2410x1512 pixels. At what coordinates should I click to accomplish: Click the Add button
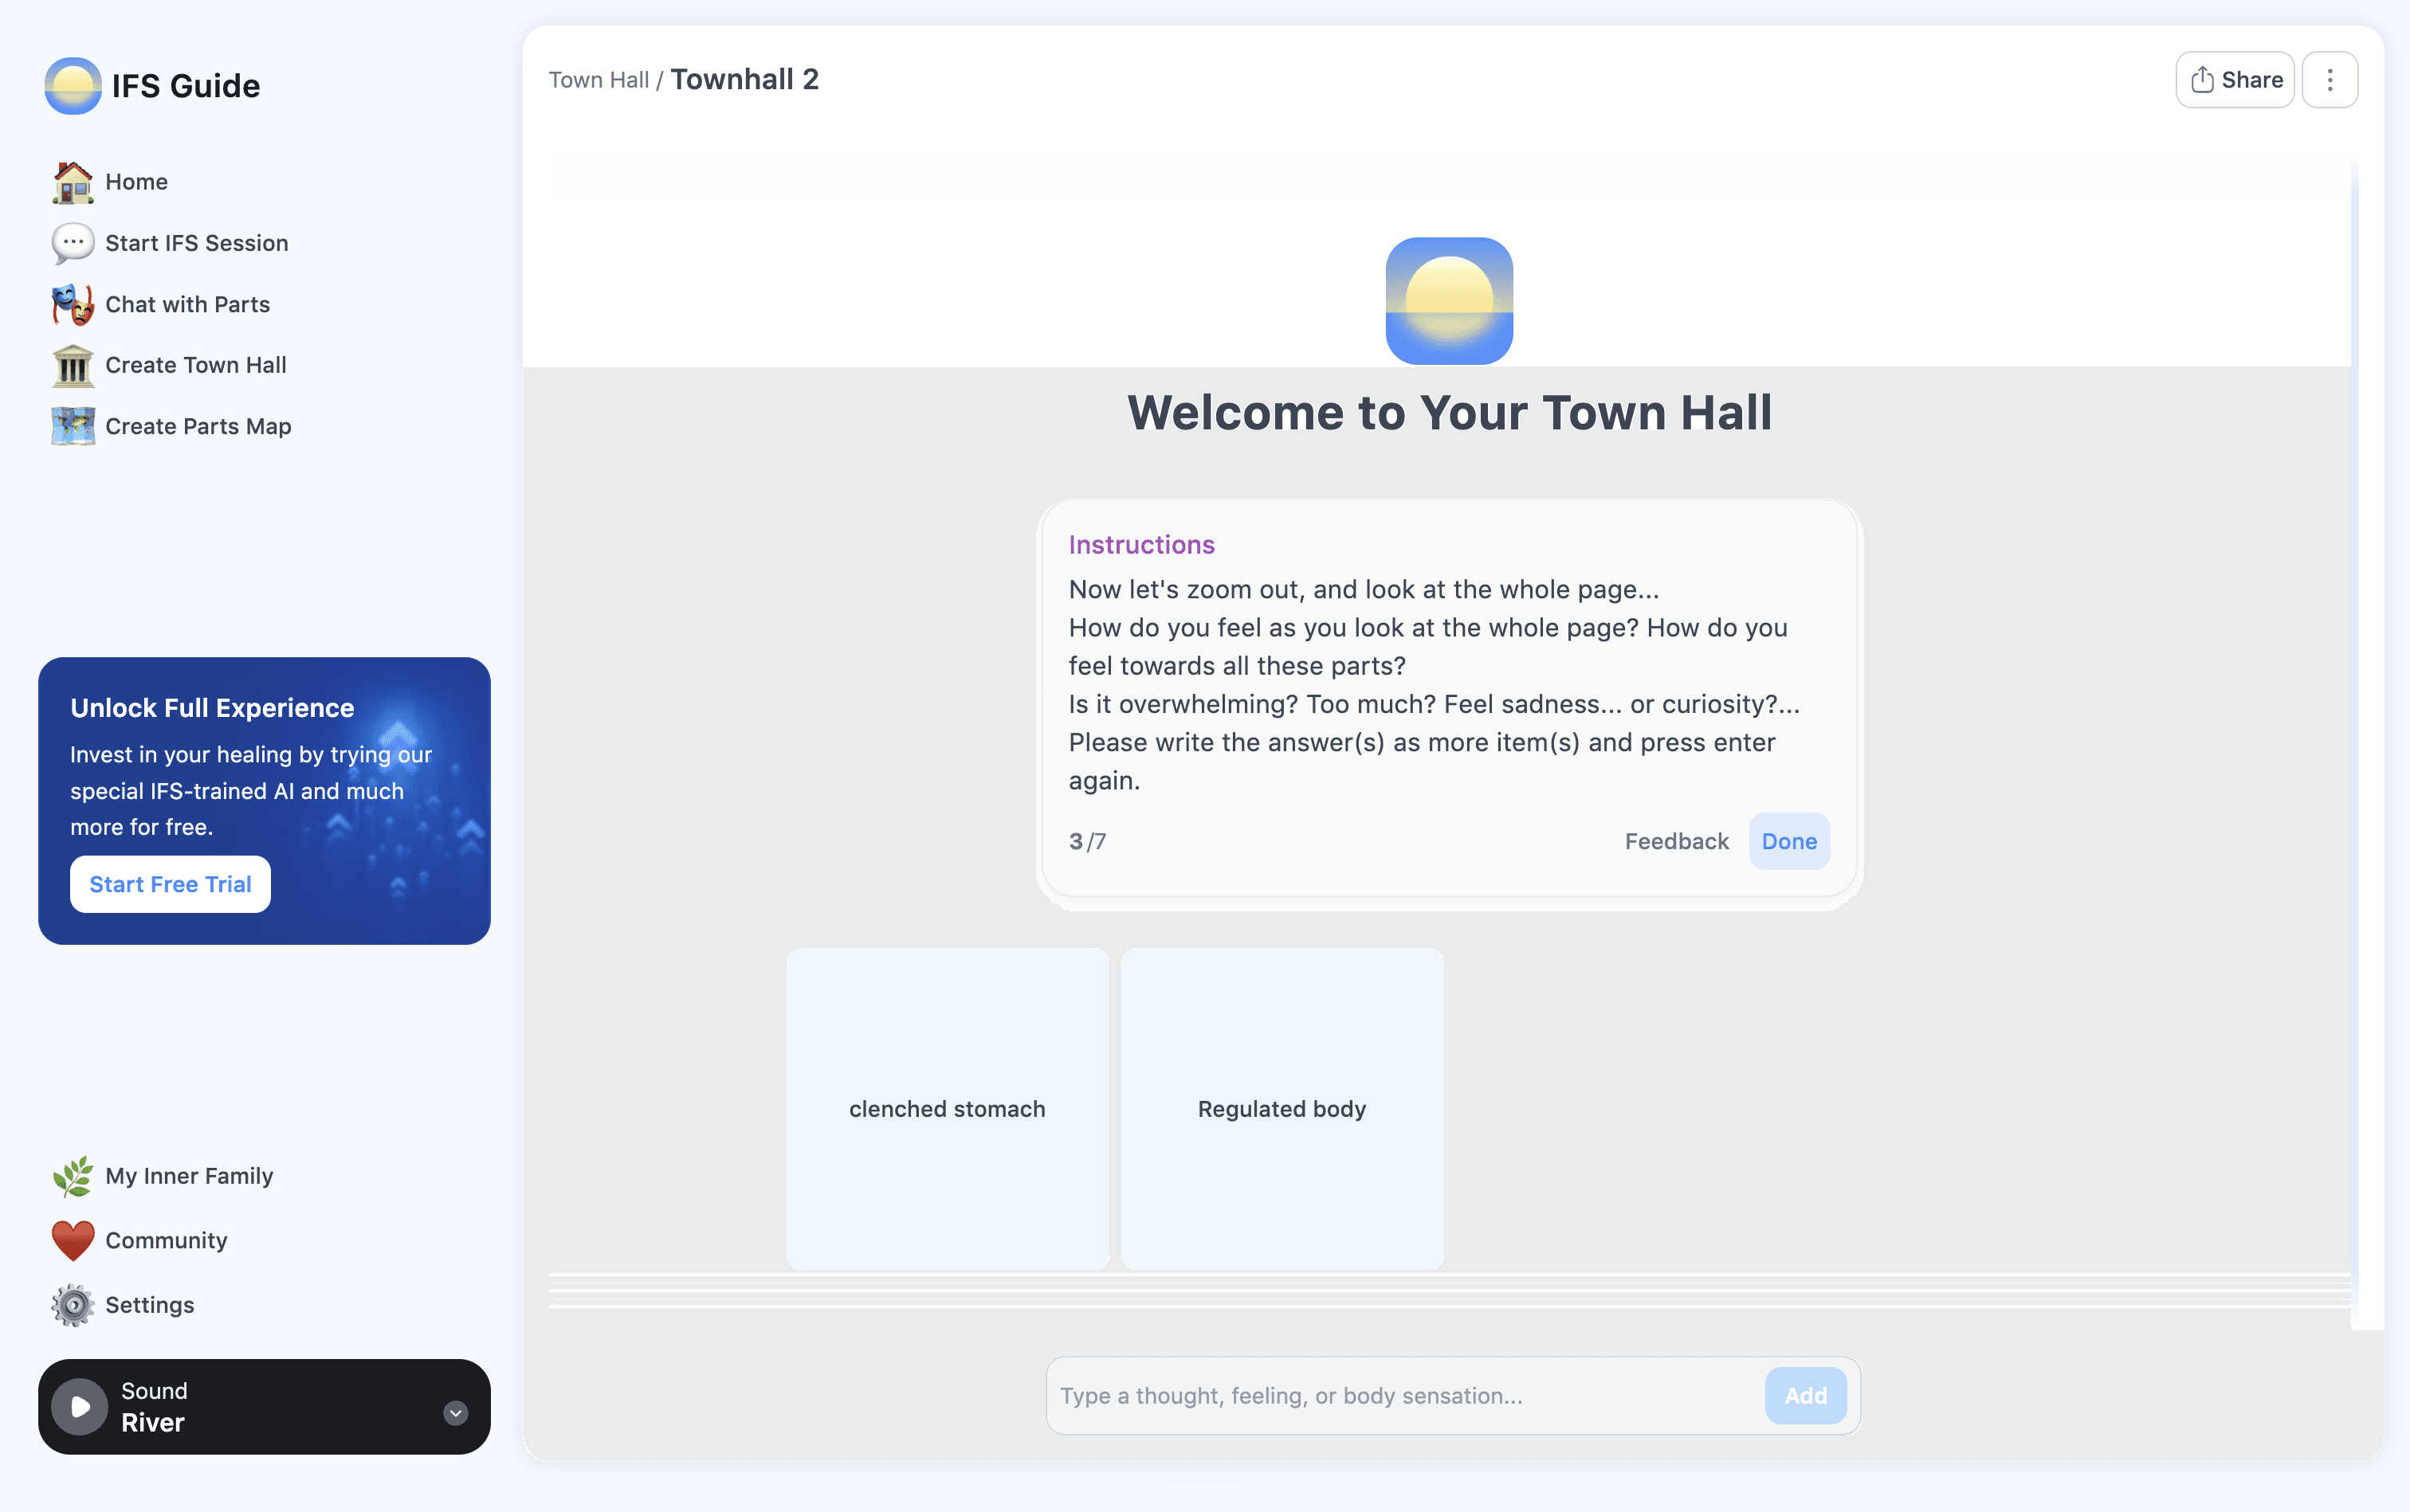click(x=1806, y=1395)
